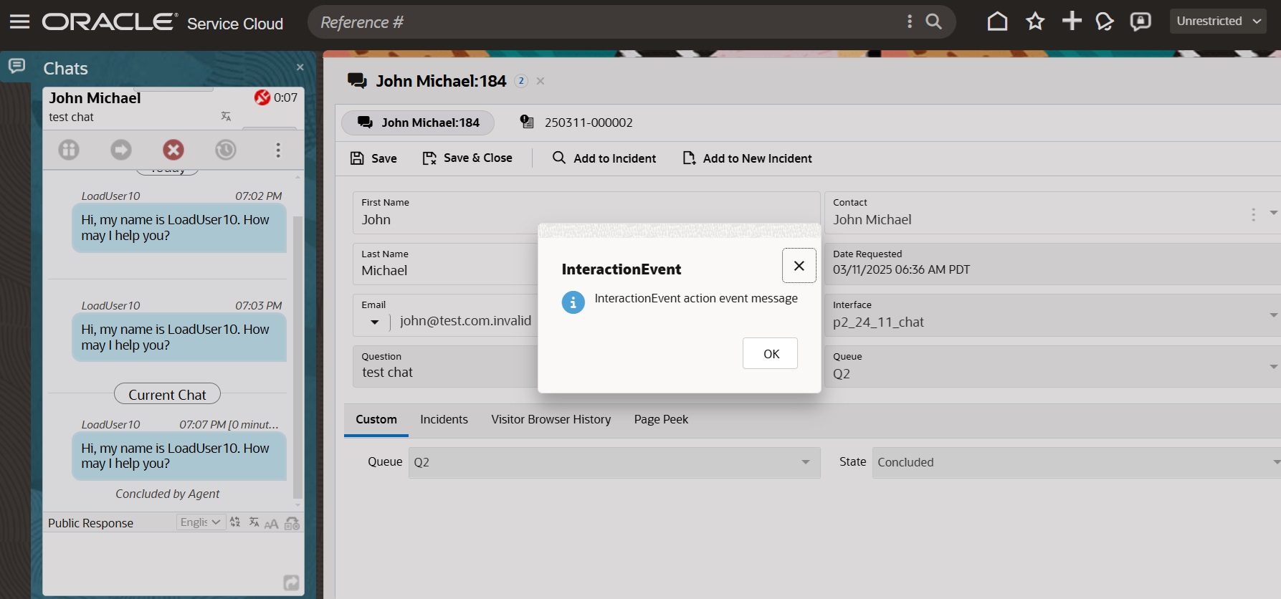Select the John Michael:184 sub-tab

click(418, 123)
